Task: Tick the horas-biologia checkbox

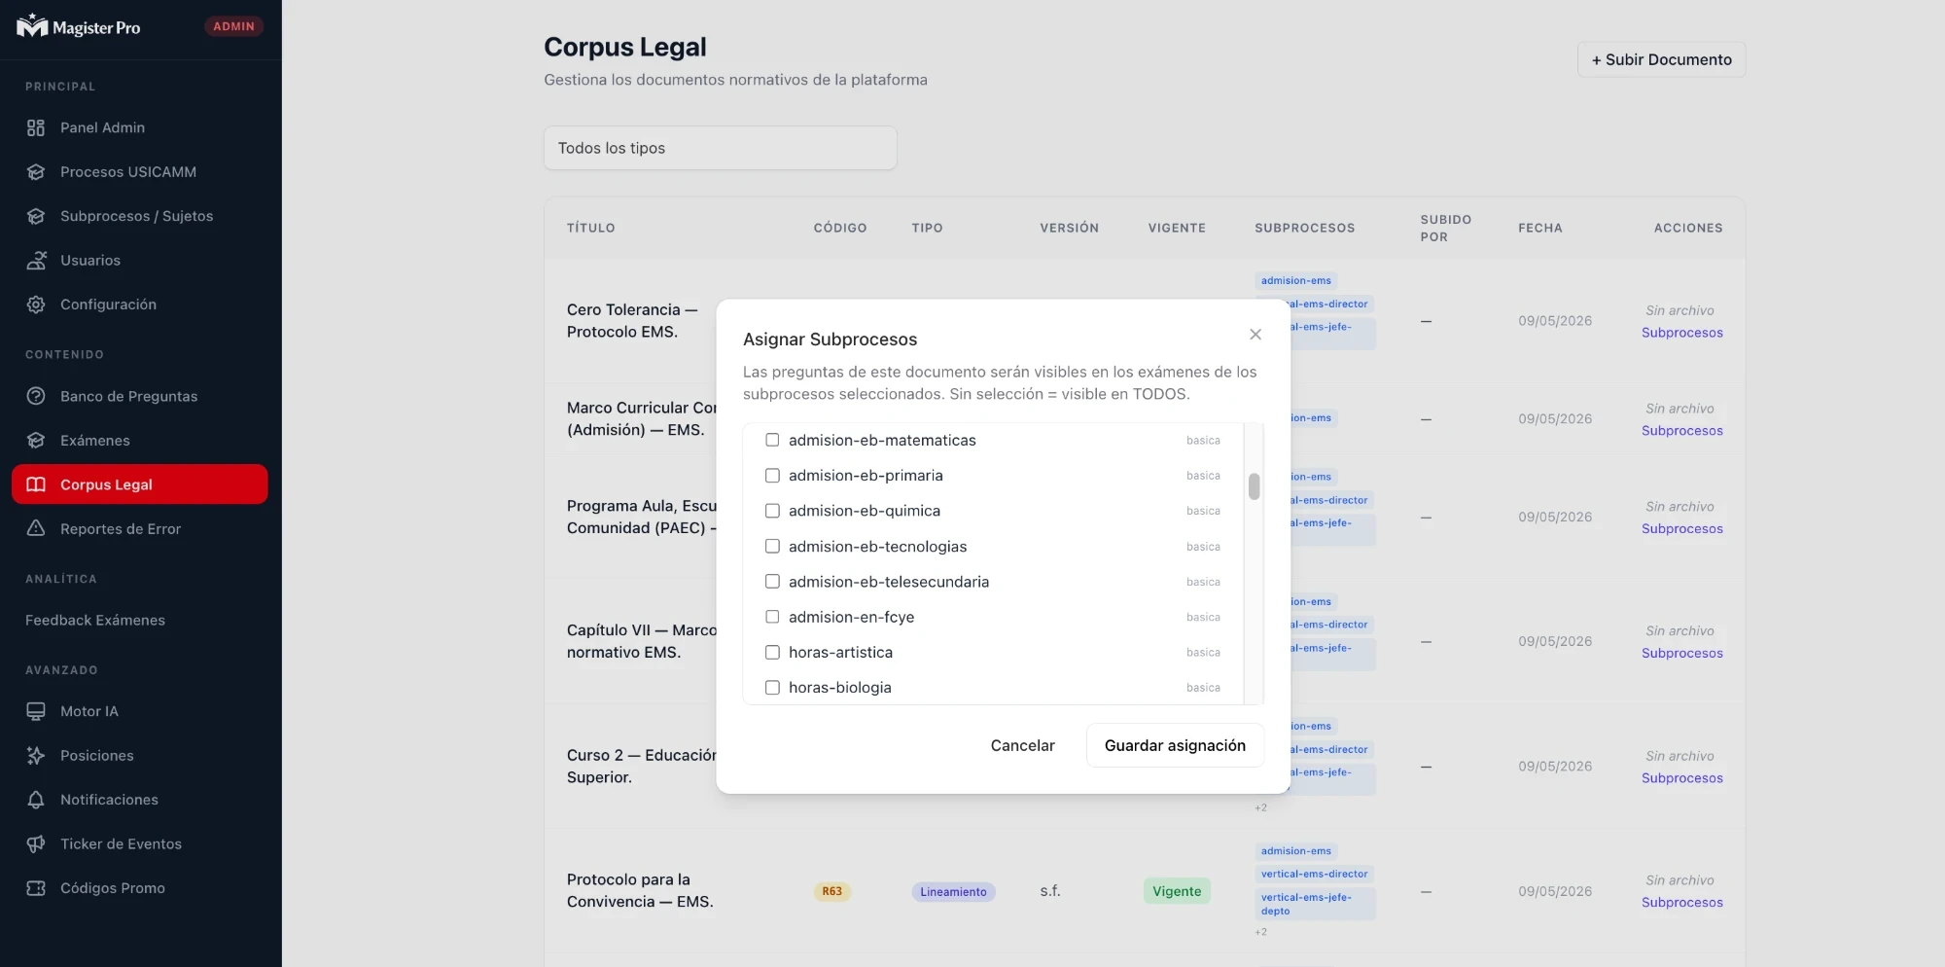Action: point(772,688)
